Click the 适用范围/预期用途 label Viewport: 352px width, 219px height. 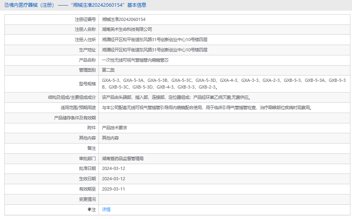tap(78, 108)
